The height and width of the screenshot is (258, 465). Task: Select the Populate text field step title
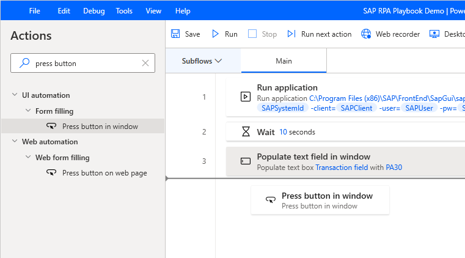(x=313, y=157)
